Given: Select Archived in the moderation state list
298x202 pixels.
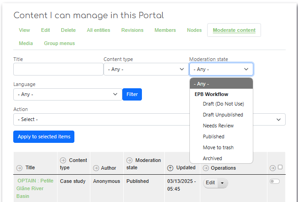Looking at the screenshot, I should coord(212,158).
